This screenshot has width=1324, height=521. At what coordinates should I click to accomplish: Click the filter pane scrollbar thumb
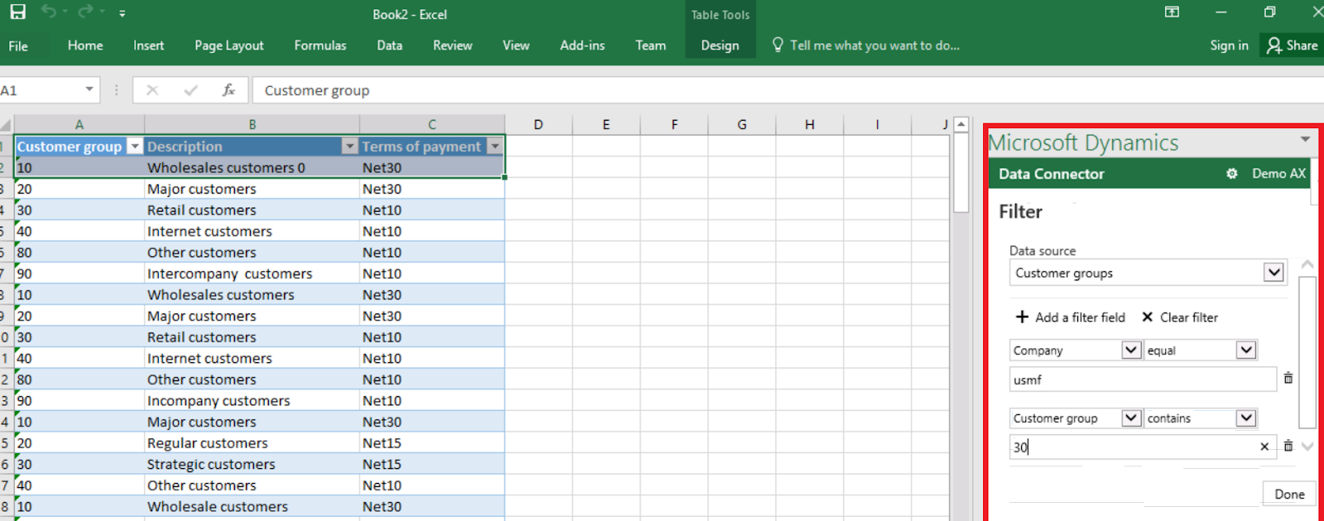(x=1307, y=353)
